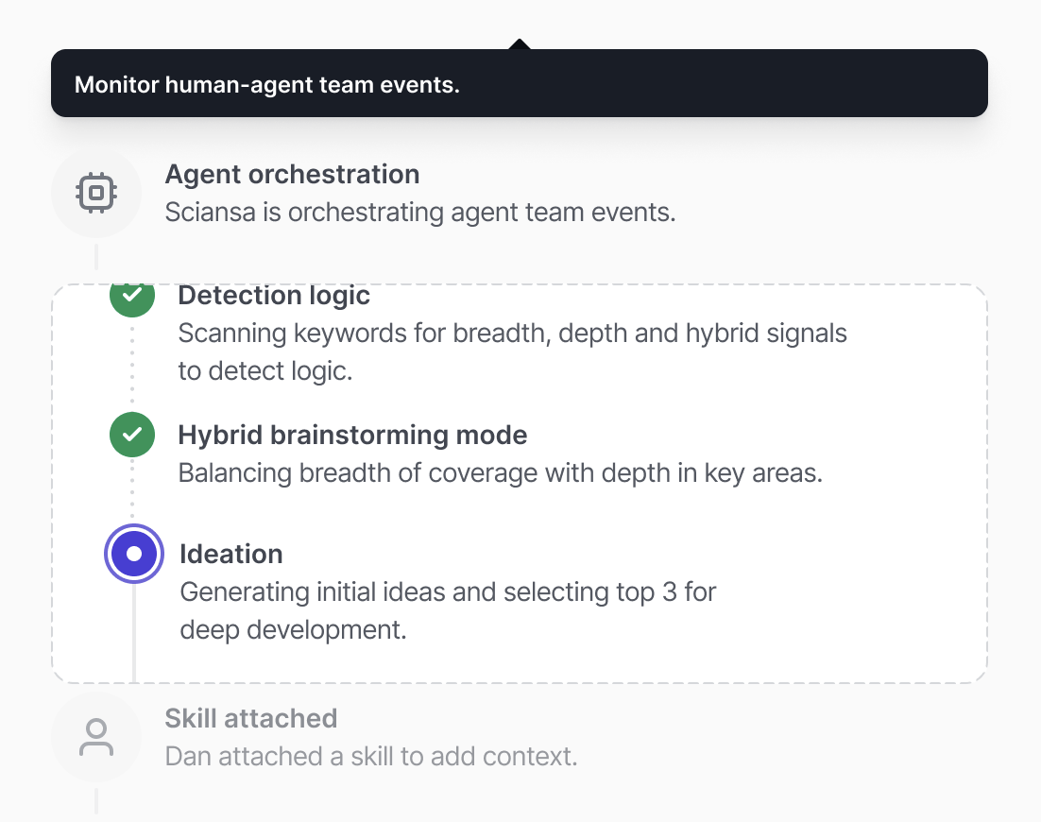Click the tooltip's upward pointer arrow
The width and height of the screenshot is (1041, 822).
519,43
